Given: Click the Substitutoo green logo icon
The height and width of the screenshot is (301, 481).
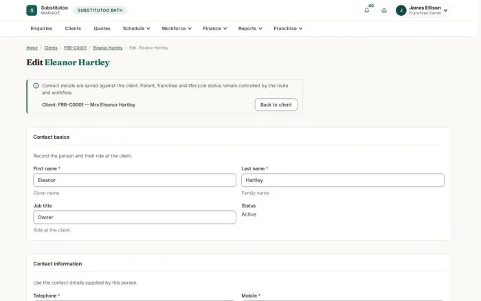Looking at the screenshot, I should tap(32, 10).
